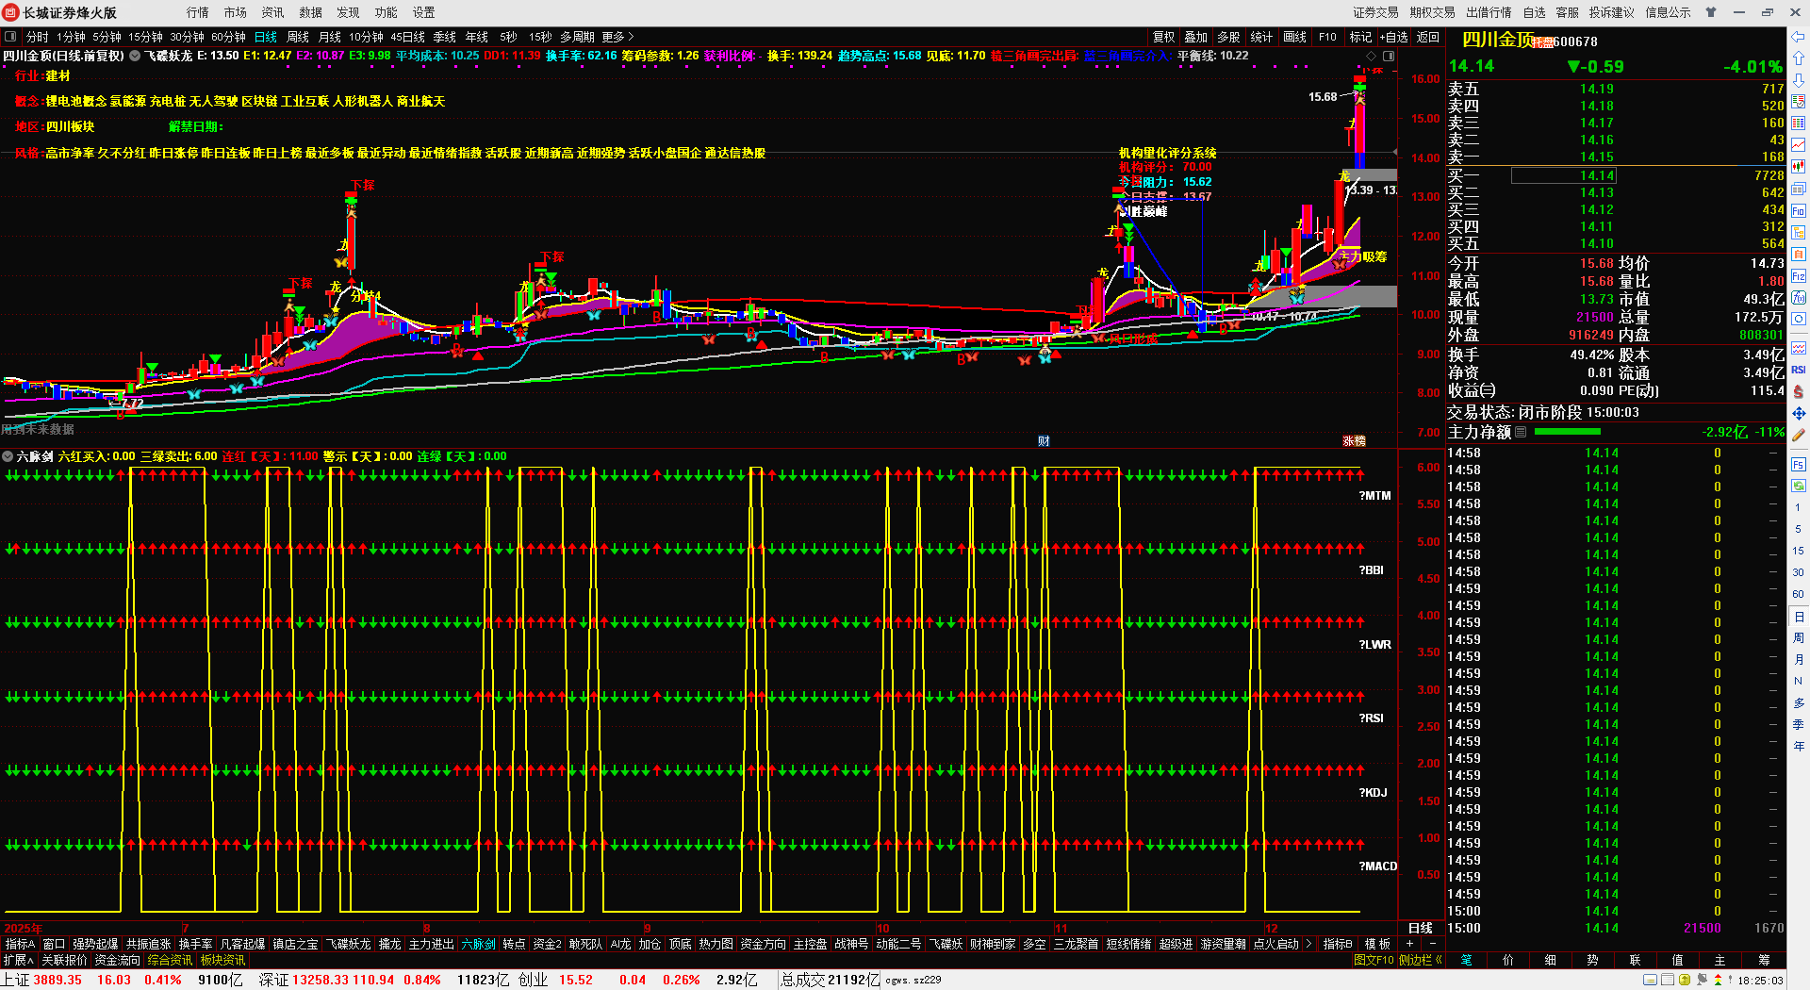Open the 模板 template selector
This screenshot has width=1810, height=990.
click(1377, 944)
